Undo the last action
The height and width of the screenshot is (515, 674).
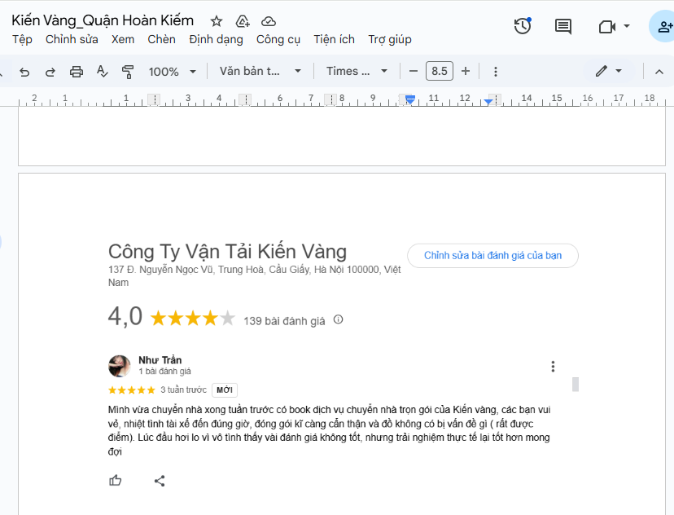(24, 72)
